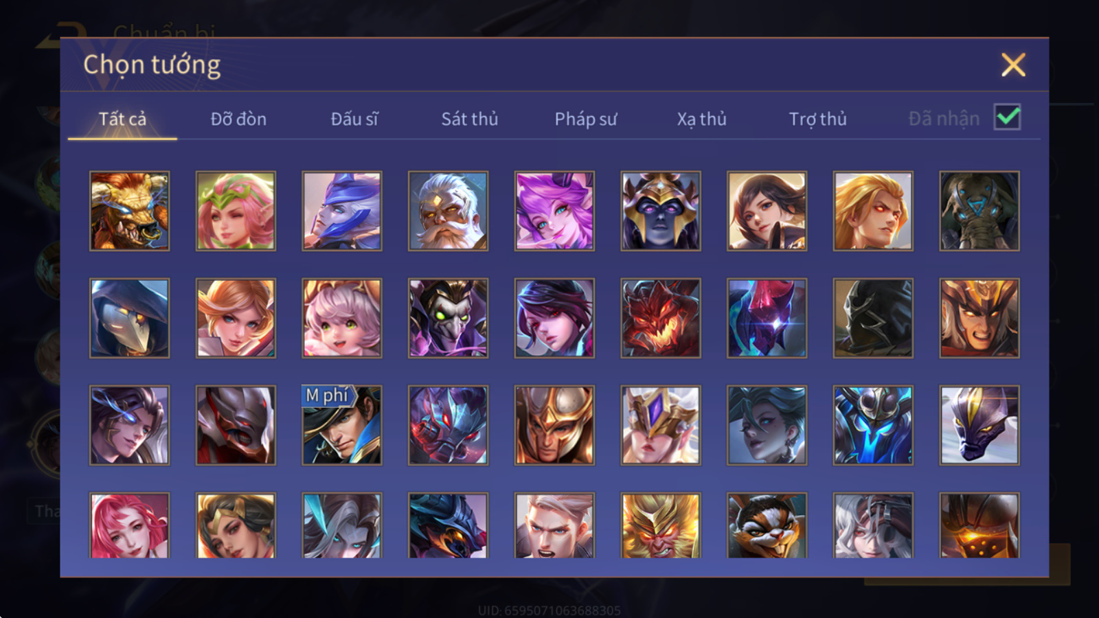Open the 'Sát thủ' tab
This screenshot has height=618, width=1099.
[469, 119]
